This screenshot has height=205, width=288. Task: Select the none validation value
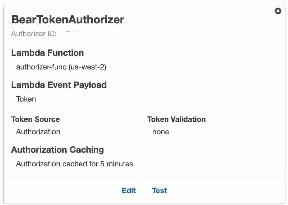pos(161,132)
